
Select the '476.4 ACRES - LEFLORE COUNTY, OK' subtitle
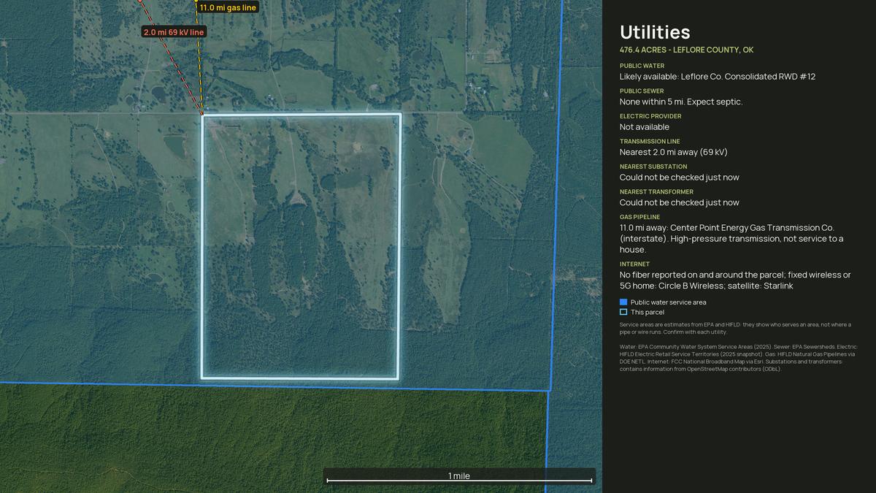[686, 50]
